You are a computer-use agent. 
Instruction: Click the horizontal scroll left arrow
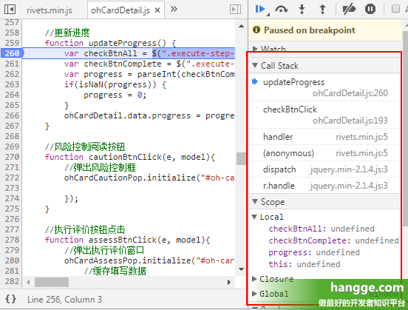click(x=28, y=282)
